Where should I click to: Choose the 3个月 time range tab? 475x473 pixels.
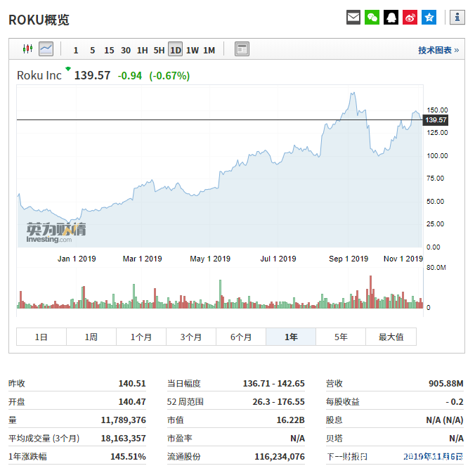[191, 337]
